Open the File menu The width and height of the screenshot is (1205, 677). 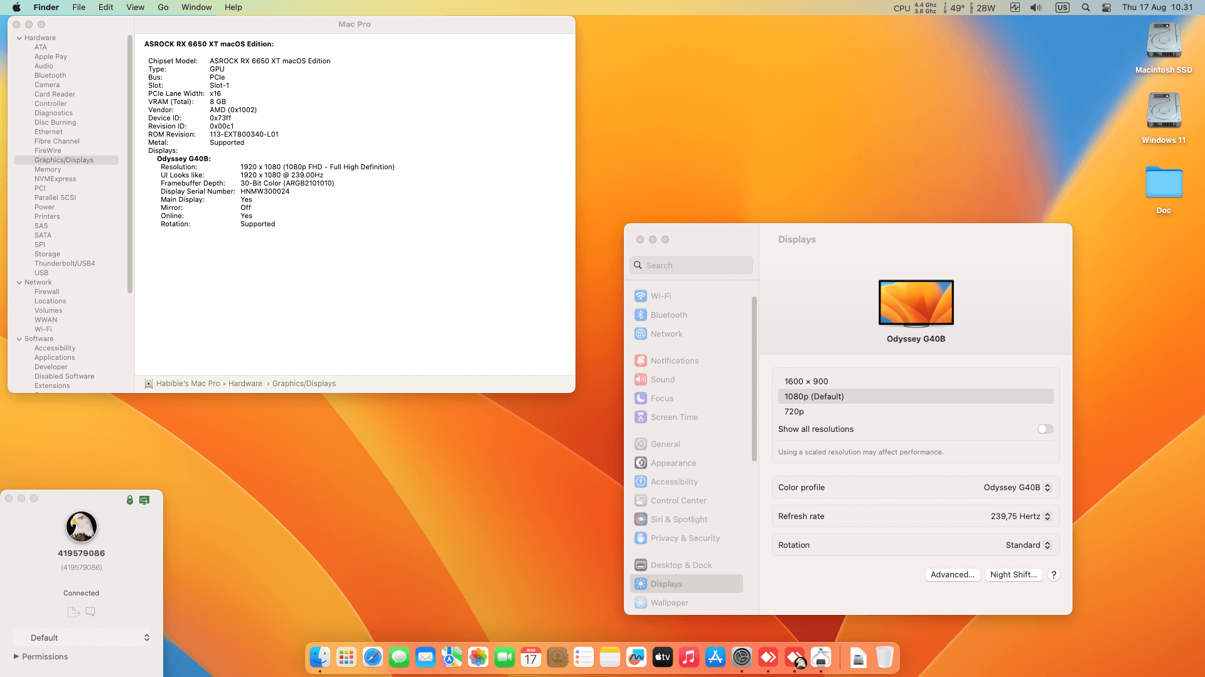click(x=78, y=8)
